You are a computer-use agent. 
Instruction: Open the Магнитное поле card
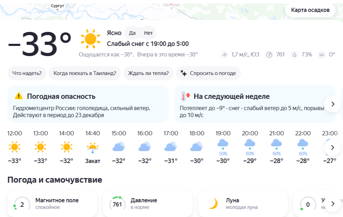(x=52, y=204)
